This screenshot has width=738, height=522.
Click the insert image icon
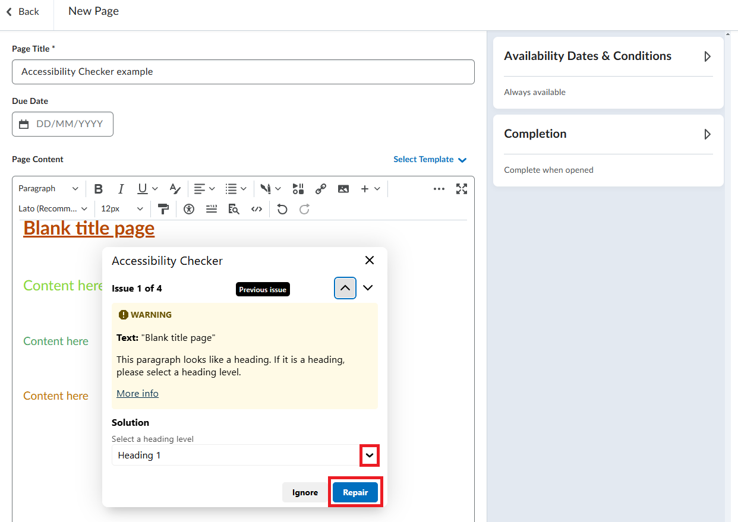(x=343, y=189)
